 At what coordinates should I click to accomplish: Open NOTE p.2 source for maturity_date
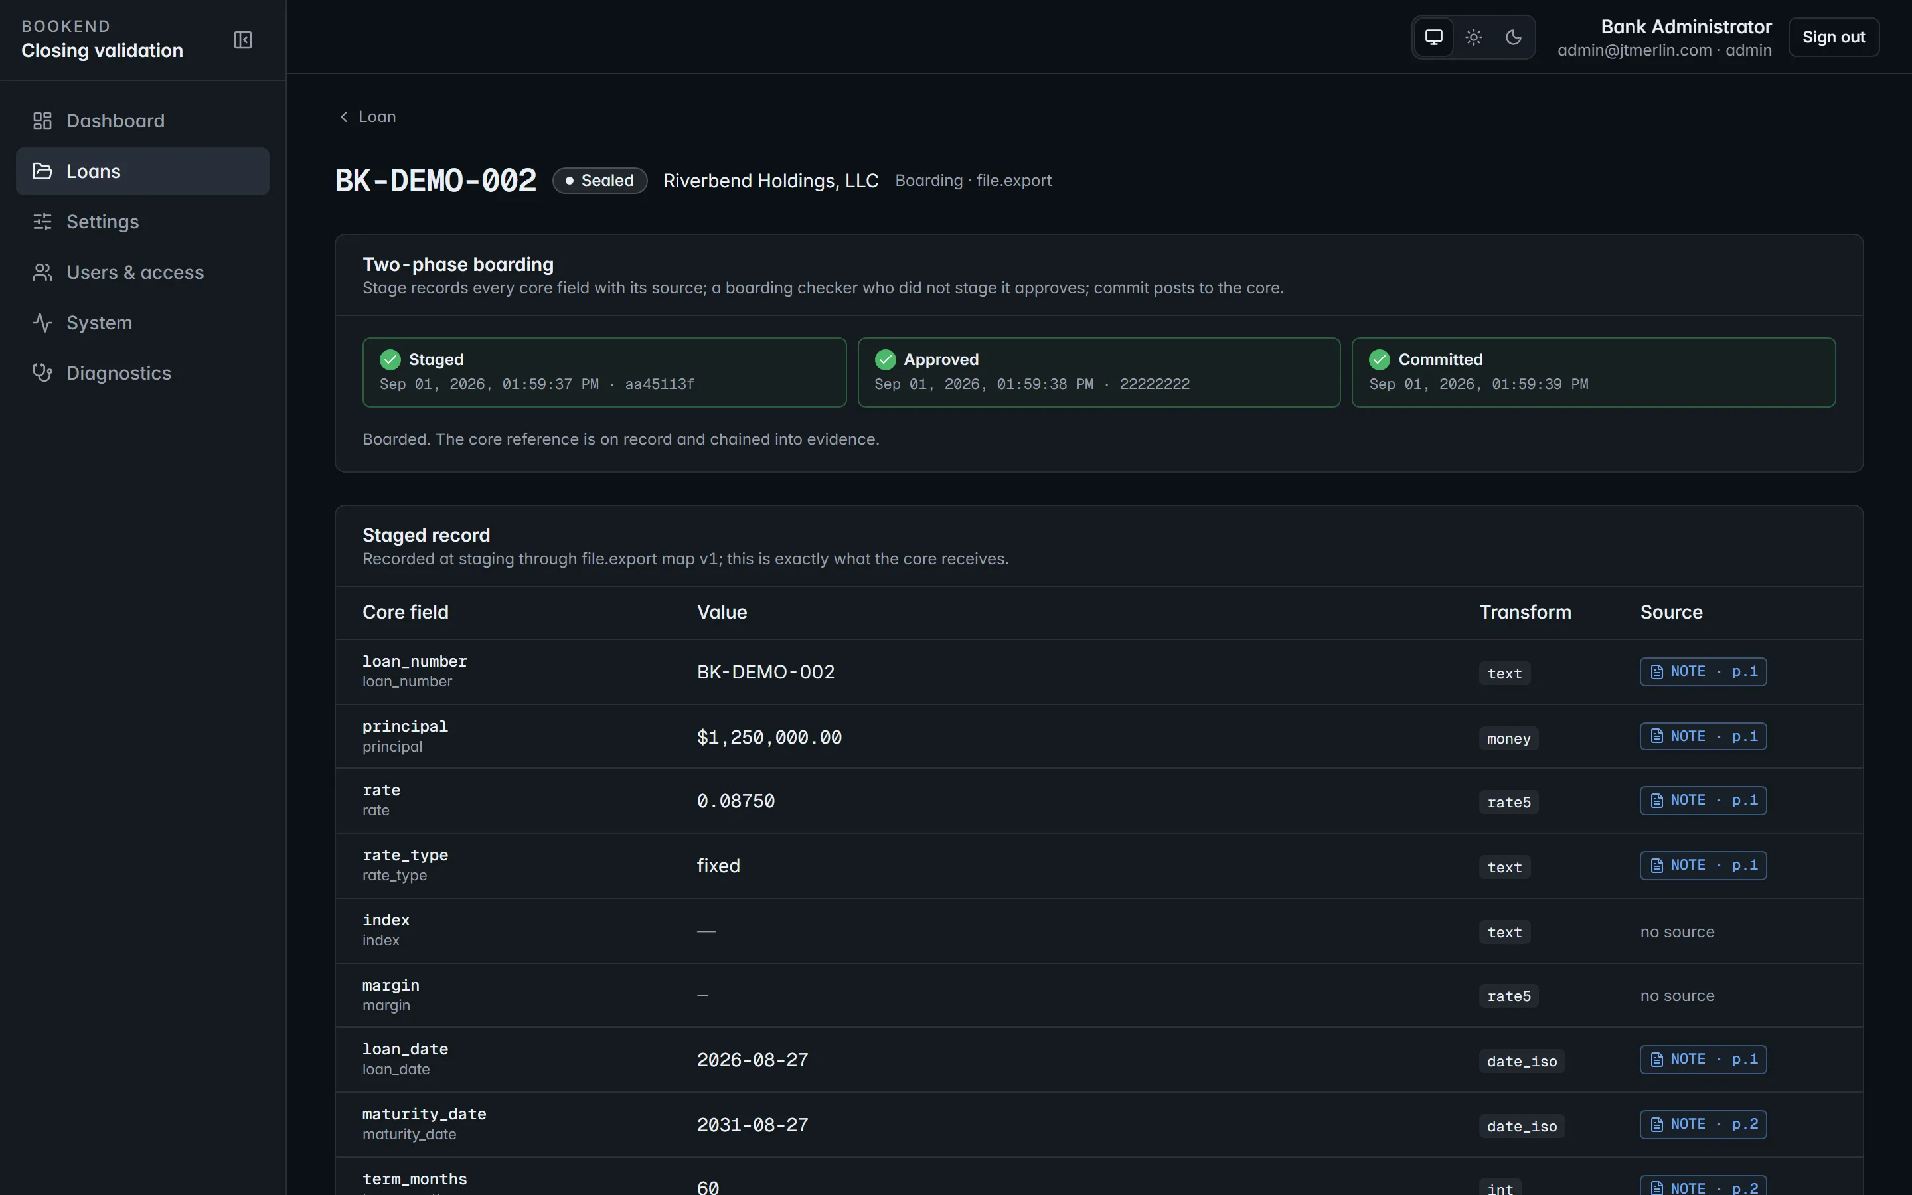1703,1124
